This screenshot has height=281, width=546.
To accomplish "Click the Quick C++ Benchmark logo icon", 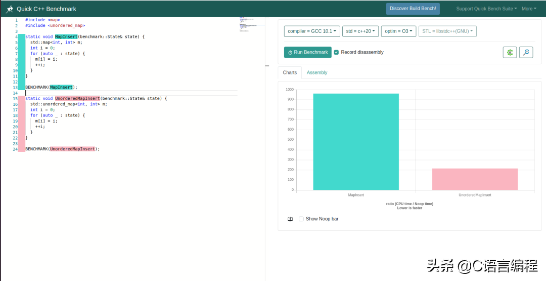I will [x=10, y=9].
